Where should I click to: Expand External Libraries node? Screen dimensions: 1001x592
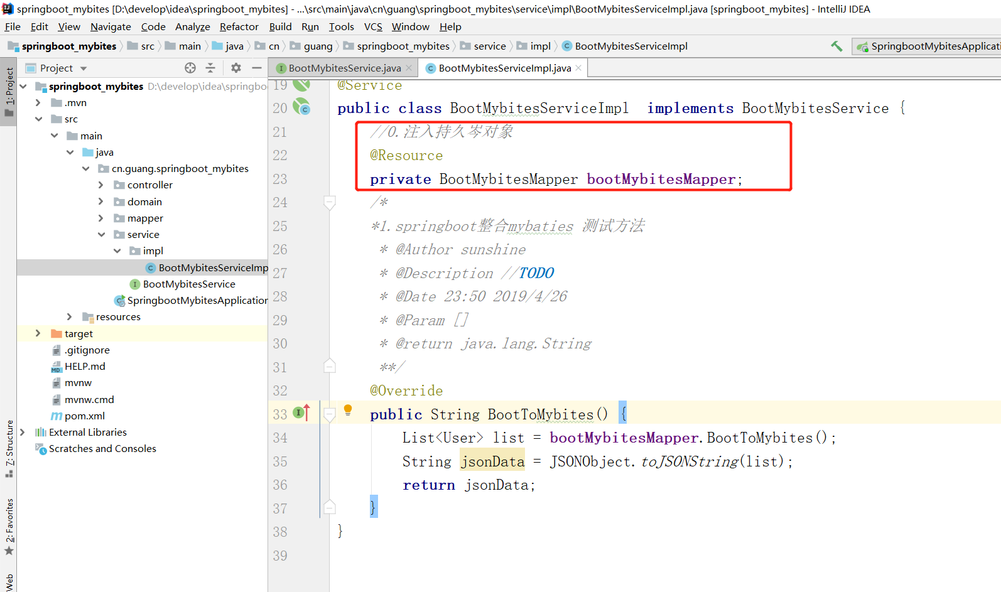pyautogui.click(x=23, y=432)
